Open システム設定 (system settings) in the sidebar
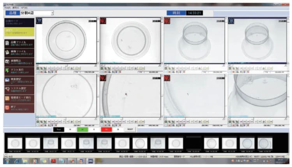This screenshot has height=167, width=292. 19,89
